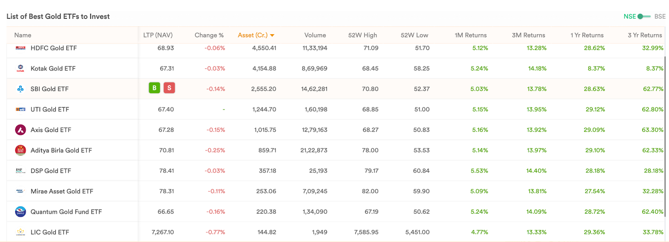Image resolution: width=669 pixels, height=242 pixels.
Task: Click the red S sell button for SBI Gold ETF
Action: 169,88
